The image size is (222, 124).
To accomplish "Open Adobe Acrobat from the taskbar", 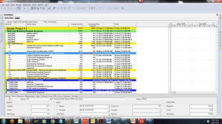I will click(x=101, y=121).
